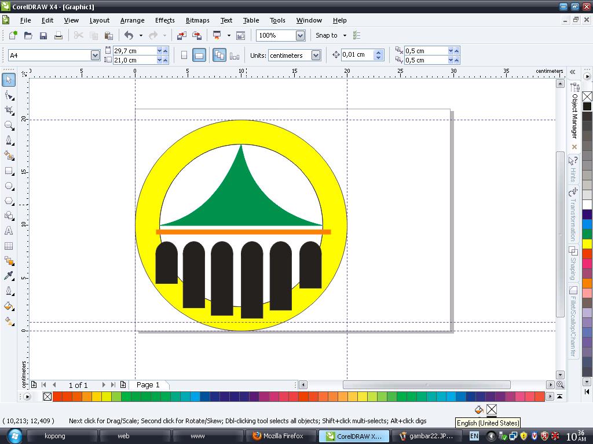Select the Interactive Fill tool
Viewport: 593px width, 444px height.
9,321
